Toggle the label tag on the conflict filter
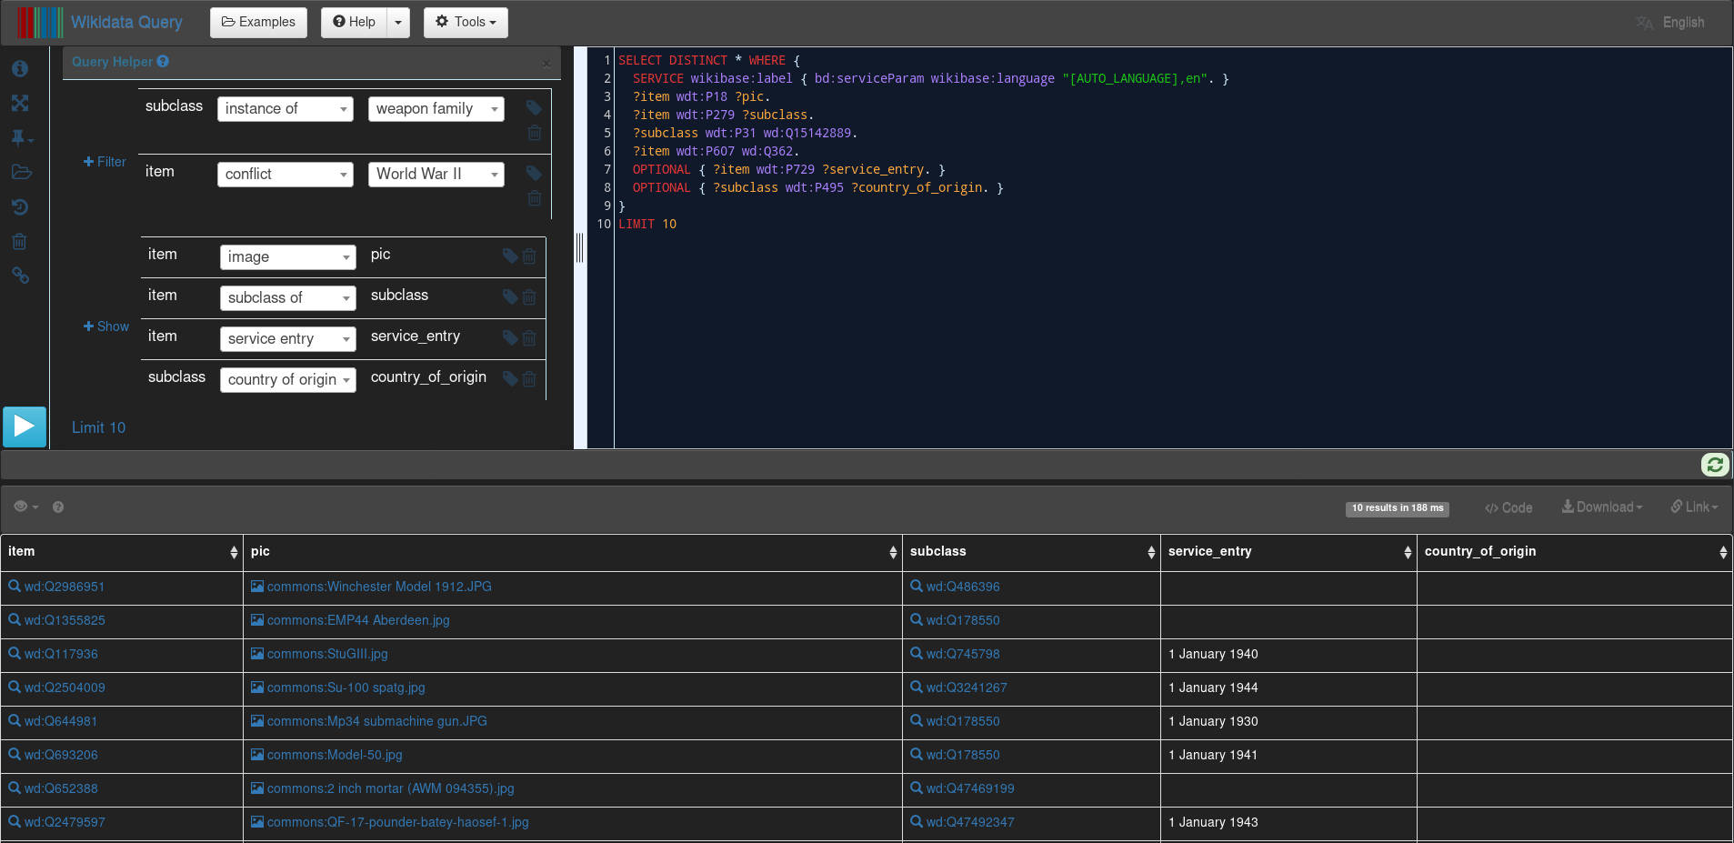1734x843 pixels. [x=533, y=173]
